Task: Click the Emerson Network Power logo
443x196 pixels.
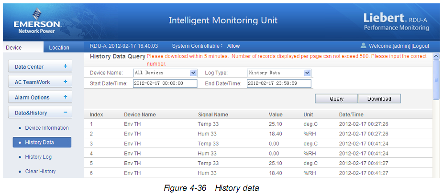Action: [36, 21]
